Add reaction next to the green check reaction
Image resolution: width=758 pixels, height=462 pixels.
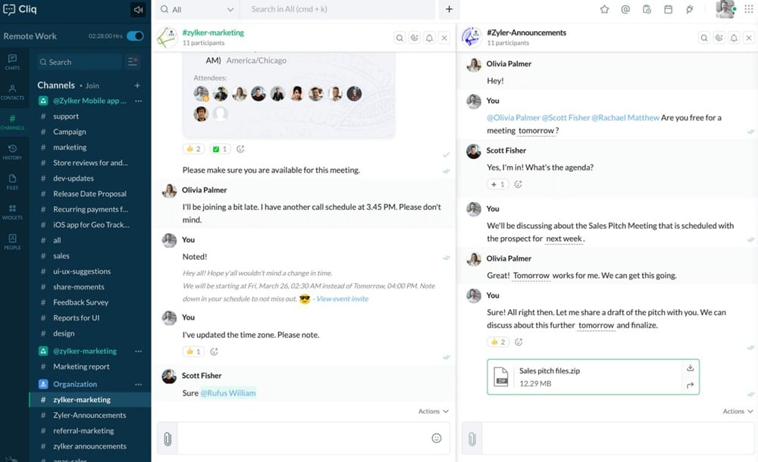pos(240,149)
